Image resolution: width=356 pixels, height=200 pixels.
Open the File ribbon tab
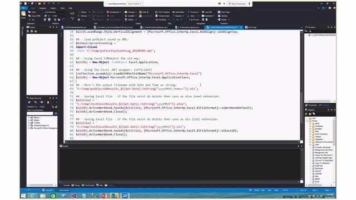tap(23, 8)
